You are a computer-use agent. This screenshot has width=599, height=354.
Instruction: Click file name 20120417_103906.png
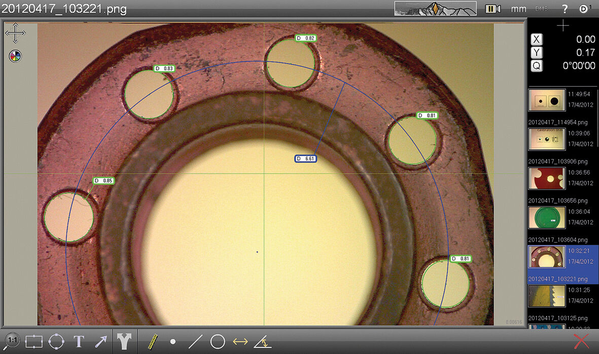(558, 162)
